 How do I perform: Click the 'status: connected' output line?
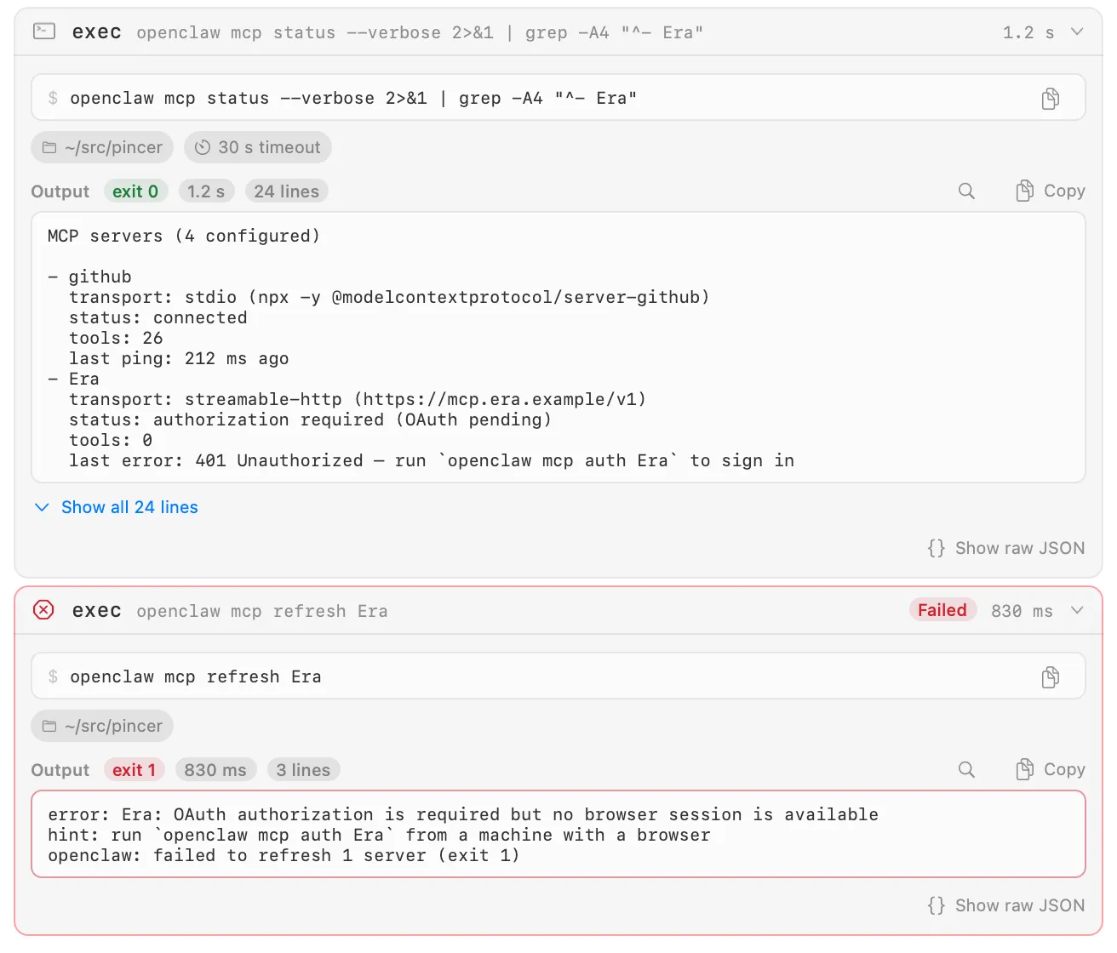click(158, 318)
